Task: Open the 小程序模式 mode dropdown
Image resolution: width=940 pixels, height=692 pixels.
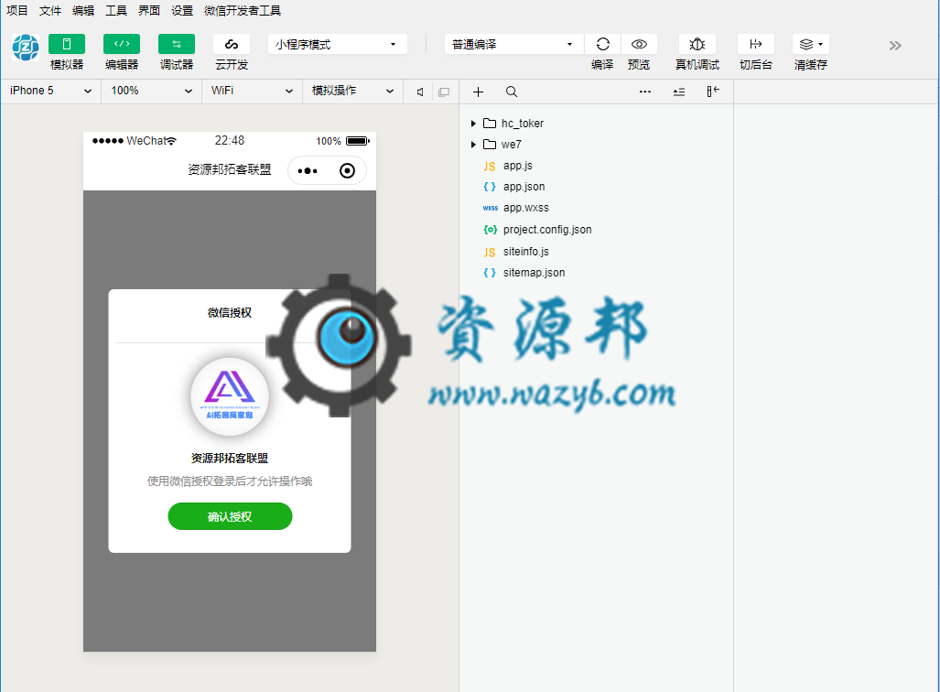Action: click(337, 44)
